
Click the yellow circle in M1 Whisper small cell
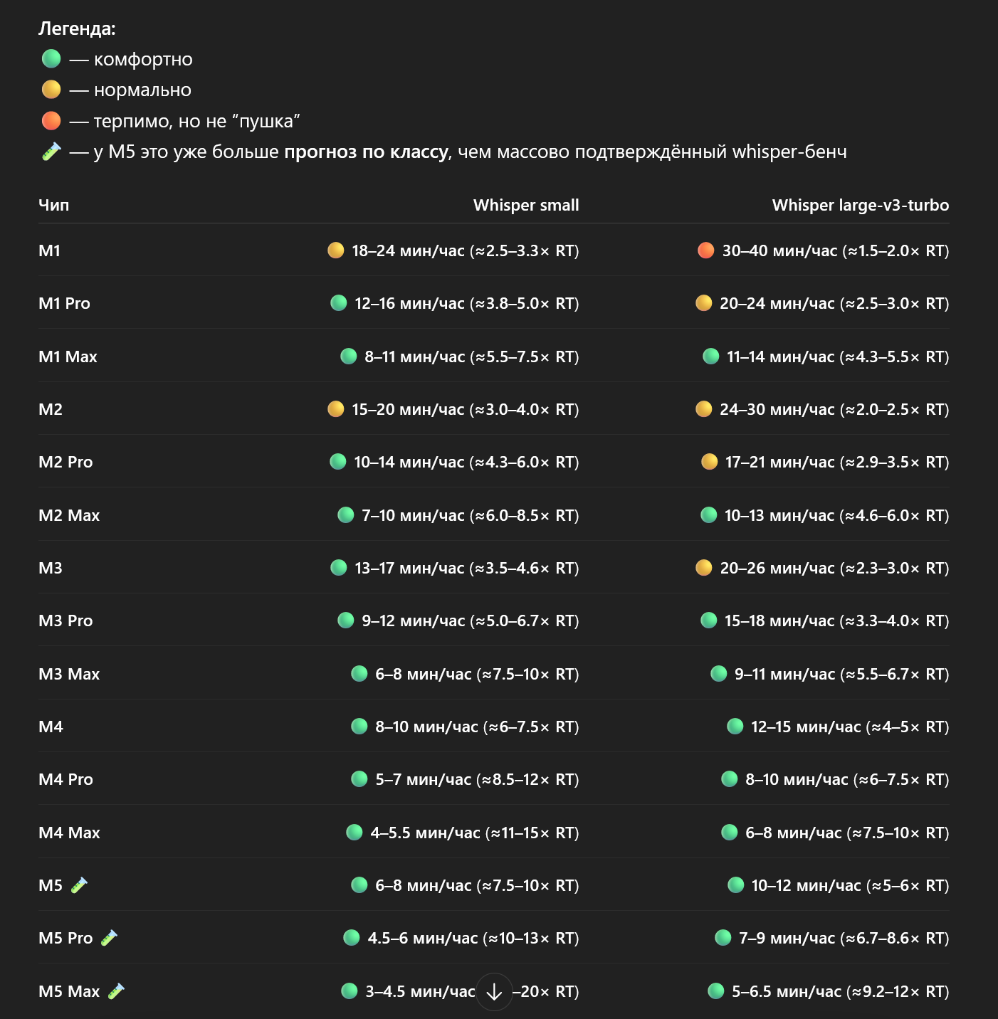(x=336, y=250)
